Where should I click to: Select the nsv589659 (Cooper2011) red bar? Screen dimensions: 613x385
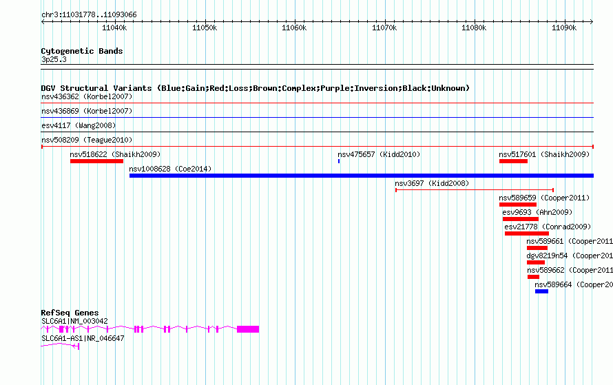click(x=518, y=205)
